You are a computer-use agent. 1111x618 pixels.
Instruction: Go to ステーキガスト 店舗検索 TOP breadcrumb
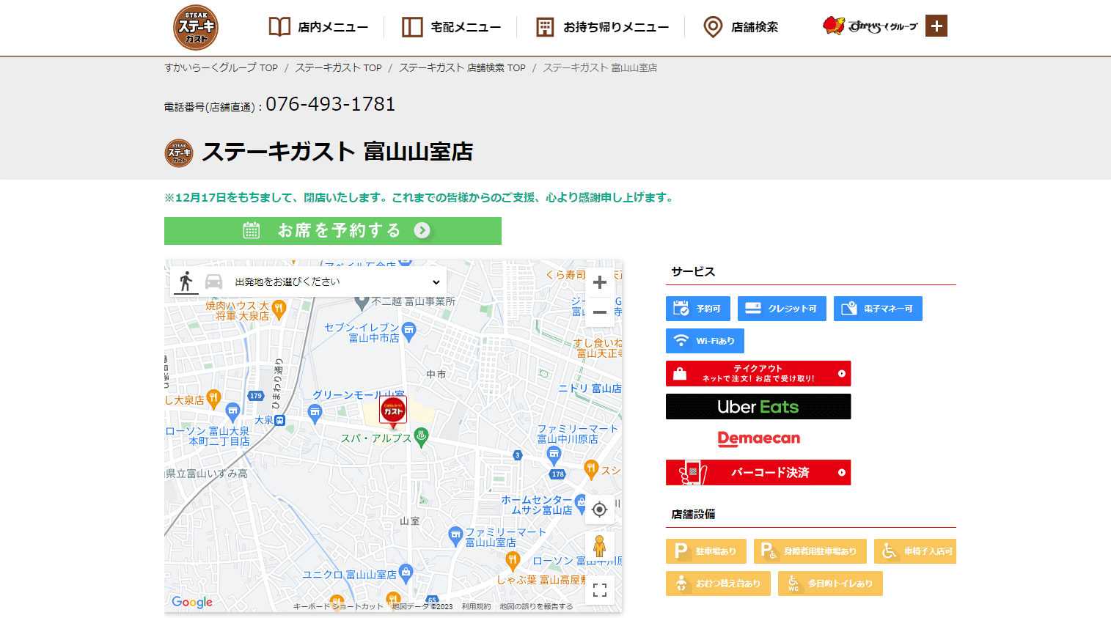pyautogui.click(x=462, y=67)
